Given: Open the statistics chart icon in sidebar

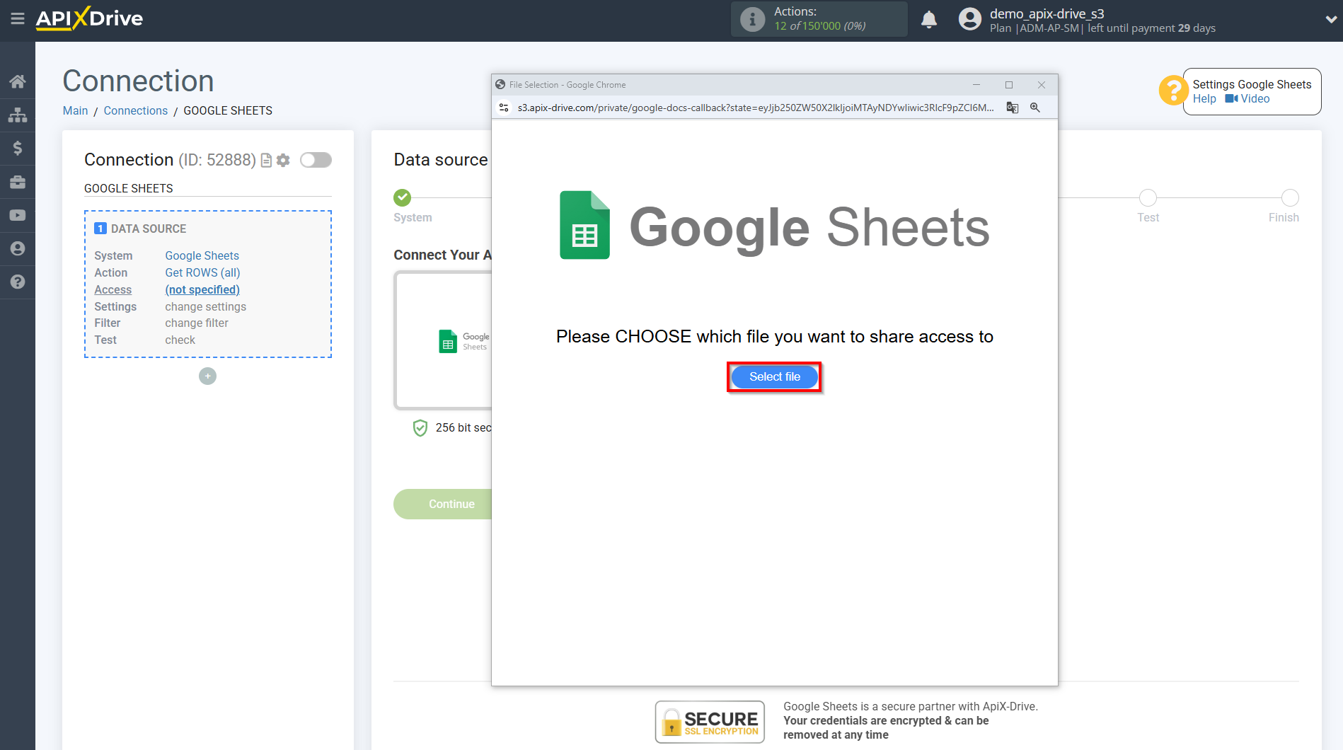Looking at the screenshot, I should click(18, 114).
